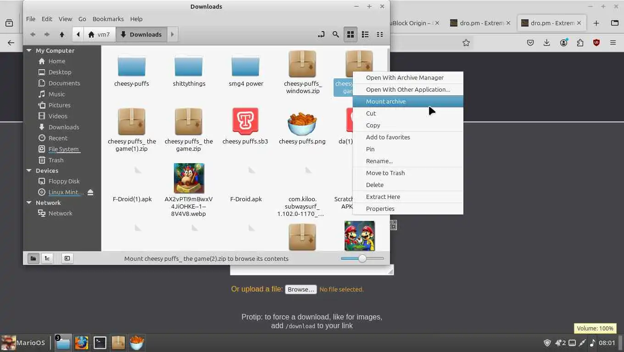Collapse My Computer section
The width and height of the screenshot is (624, 352).
point(29,50)
